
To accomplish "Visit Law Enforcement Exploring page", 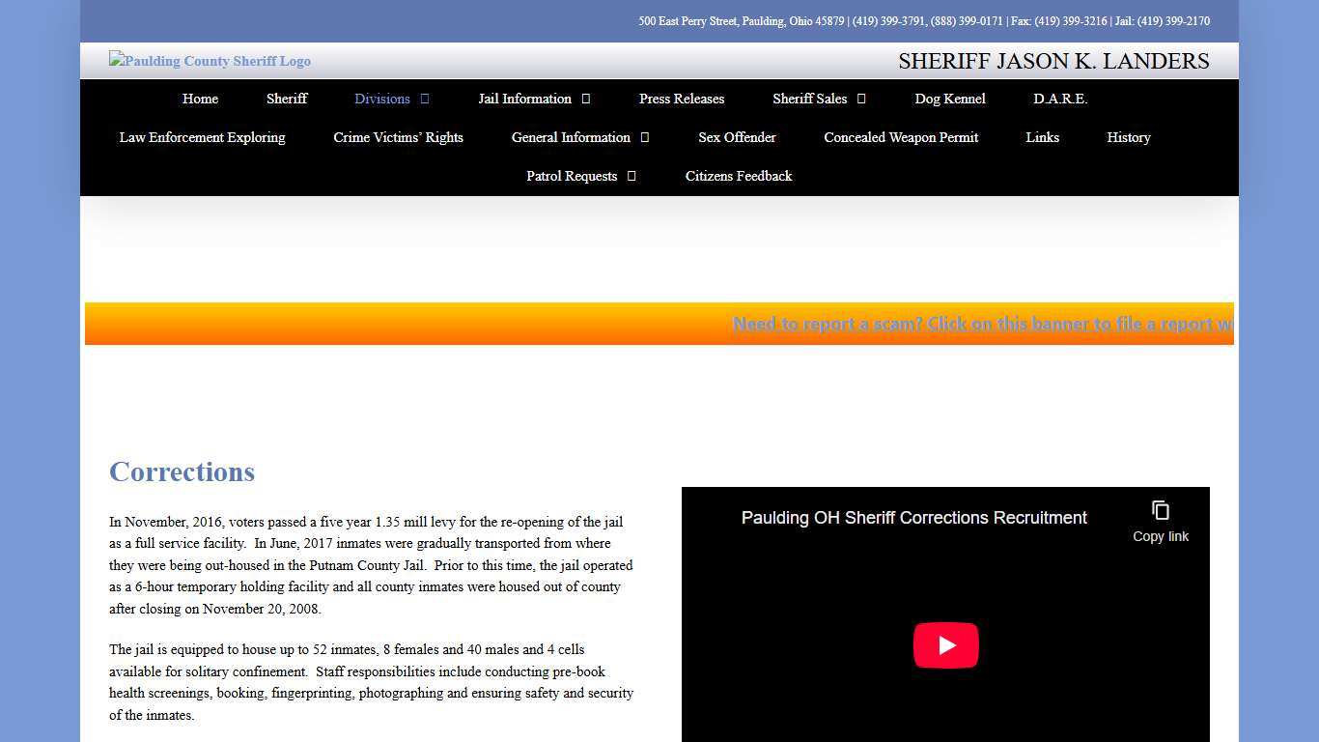I will click(202, 137).
